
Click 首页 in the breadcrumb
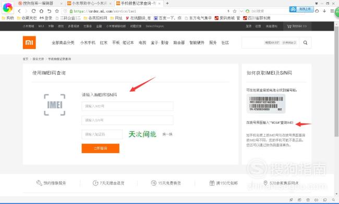[x=26, y=59]
